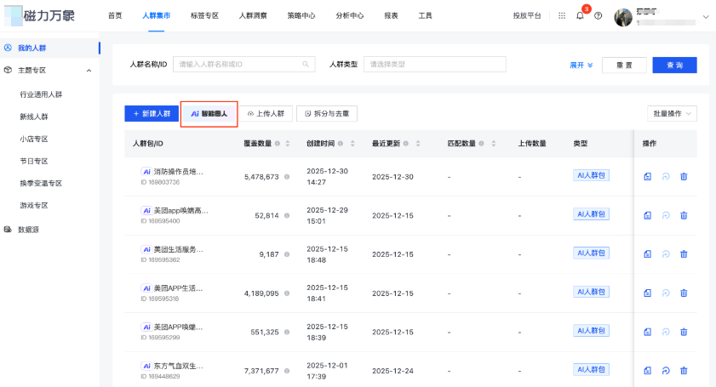716x387 pixels.
Task: Open 数据源 in the sidebar
Action: pyautogui.click(x=28, y=230)
